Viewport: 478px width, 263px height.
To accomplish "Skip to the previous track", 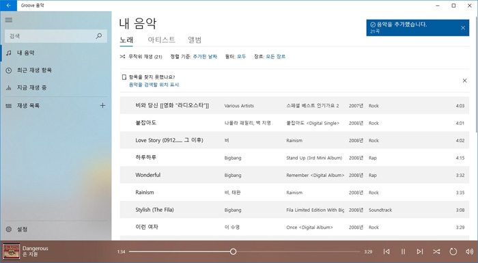I will 386,251.
